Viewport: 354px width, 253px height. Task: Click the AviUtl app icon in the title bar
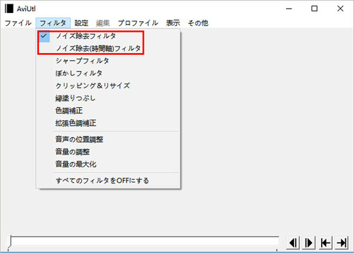[8, 9]
